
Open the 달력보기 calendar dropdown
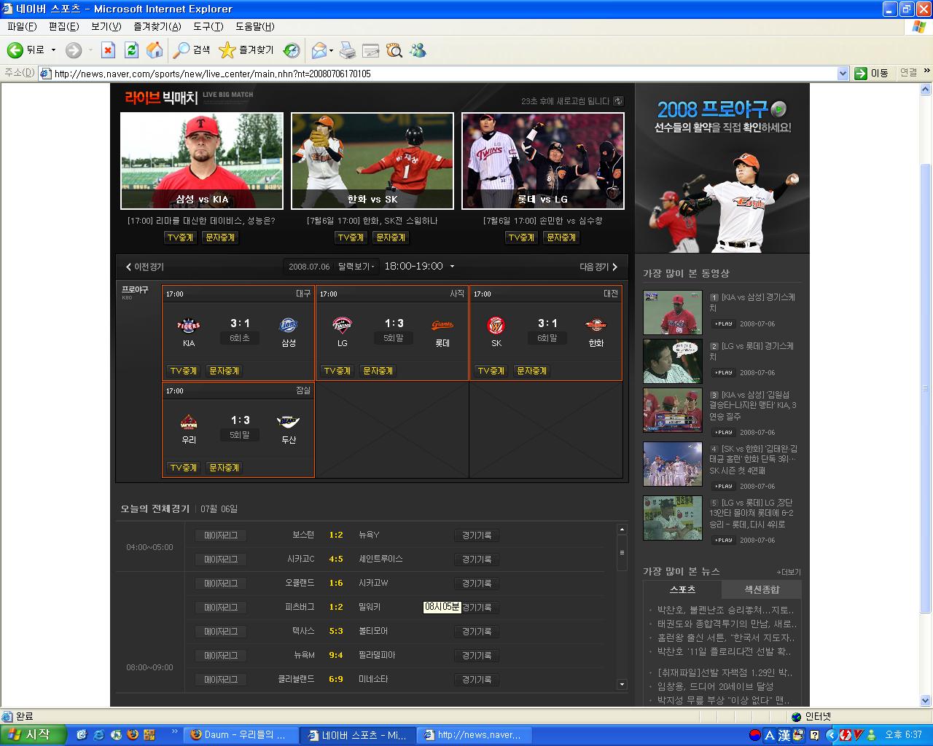(356, 267)
